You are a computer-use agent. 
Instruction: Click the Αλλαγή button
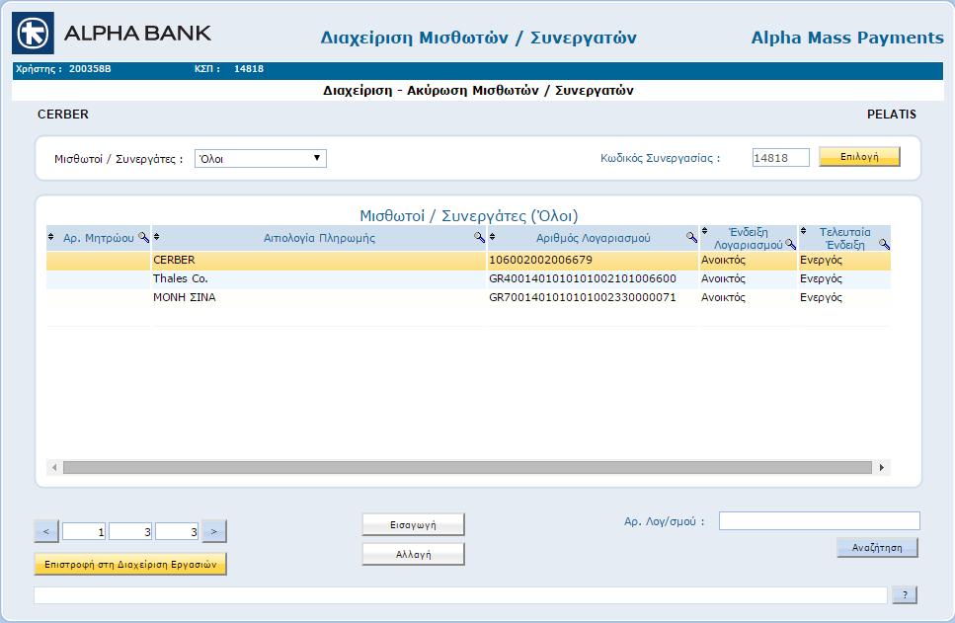pyautogui.click(x=413, y=554)
